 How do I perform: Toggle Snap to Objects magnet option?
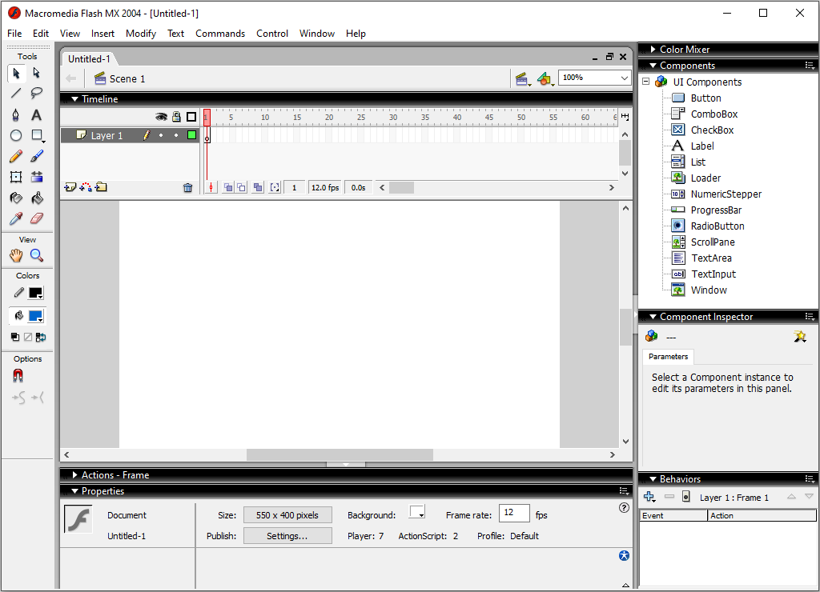pos(18,376)
